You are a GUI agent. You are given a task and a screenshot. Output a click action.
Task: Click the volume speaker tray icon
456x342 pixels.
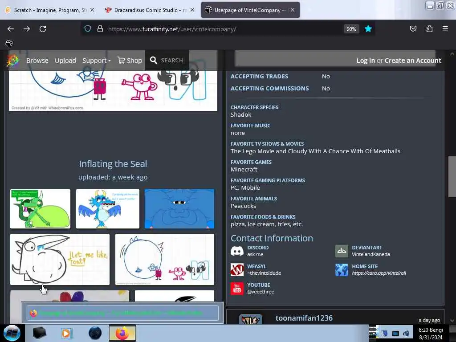coord(406,333)
